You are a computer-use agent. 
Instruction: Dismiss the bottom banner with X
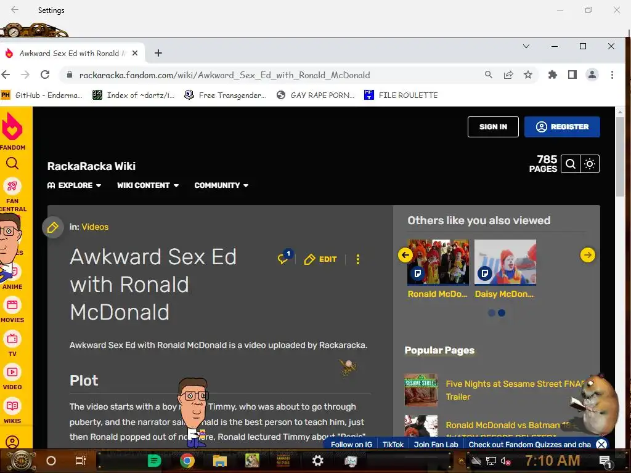(601, 445)
